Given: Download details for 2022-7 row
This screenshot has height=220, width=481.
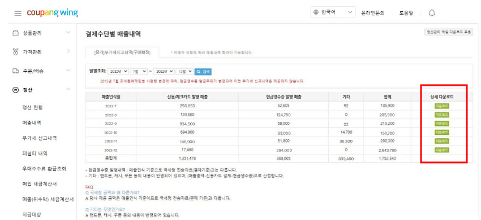Looking at the screenshot, I should (442, 106).
